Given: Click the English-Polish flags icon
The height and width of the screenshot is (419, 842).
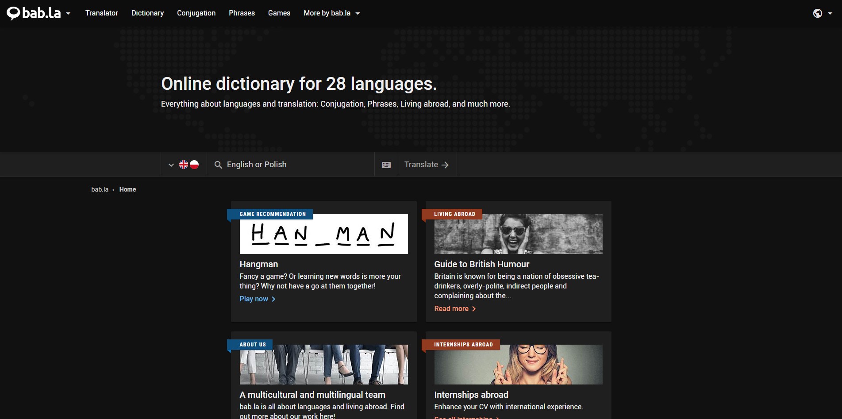Looking at the screenshot, I should pyautogui.click(x=189, y=165).
